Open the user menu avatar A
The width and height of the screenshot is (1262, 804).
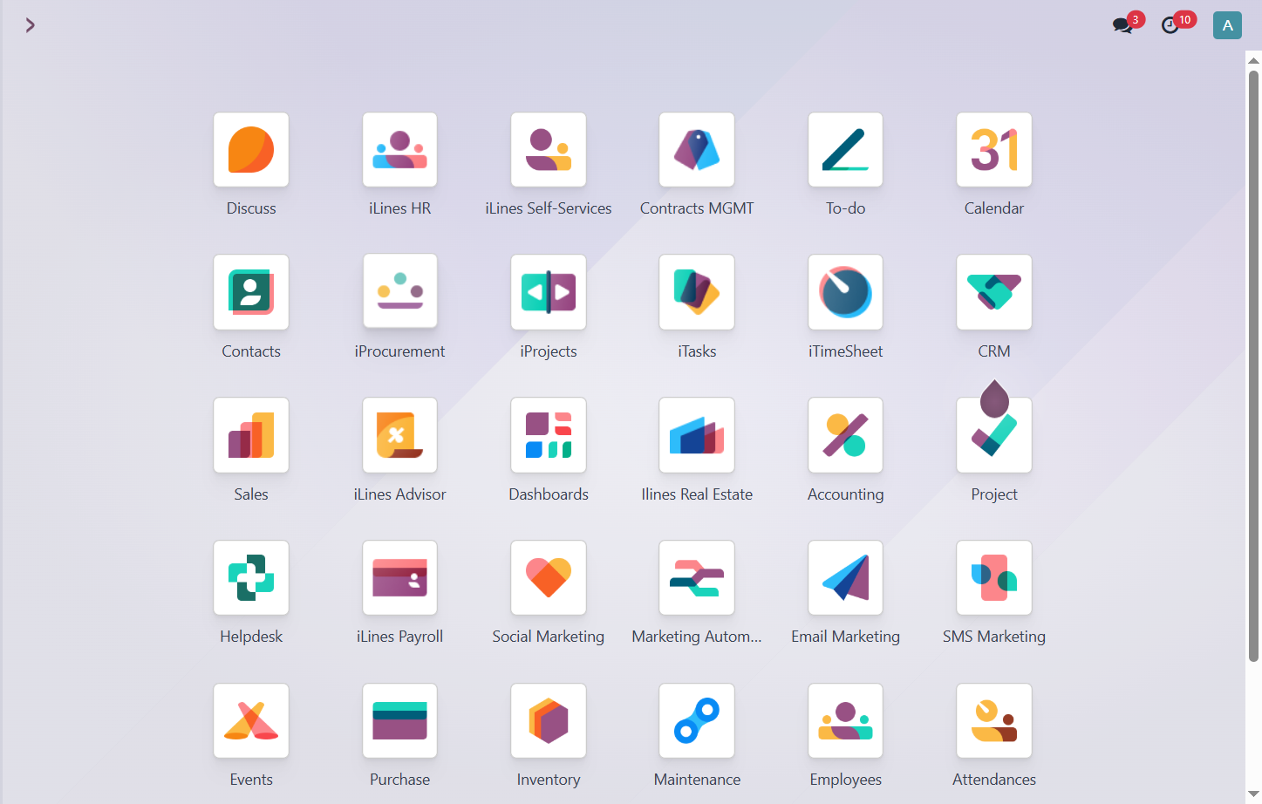(x=1227, y=25)
